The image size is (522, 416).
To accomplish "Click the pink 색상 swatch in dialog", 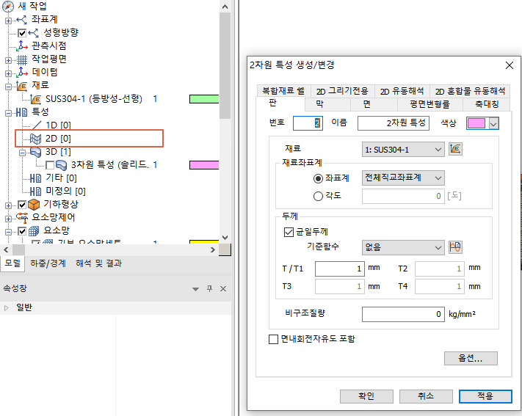I will [476, 123].
